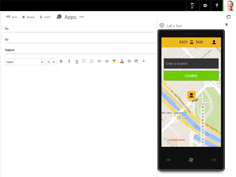Discard the email draft

point(28,17)
